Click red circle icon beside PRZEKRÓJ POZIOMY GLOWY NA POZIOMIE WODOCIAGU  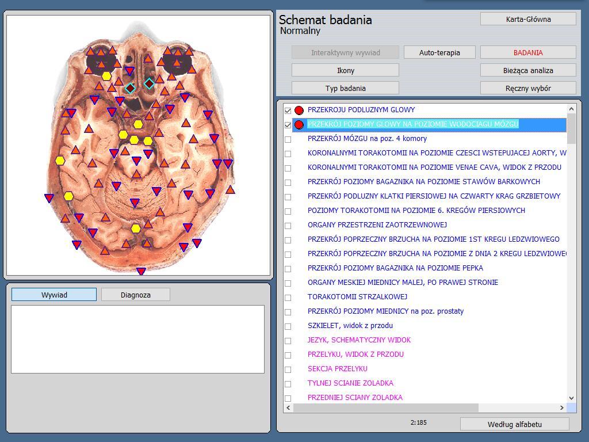point(299,124)
